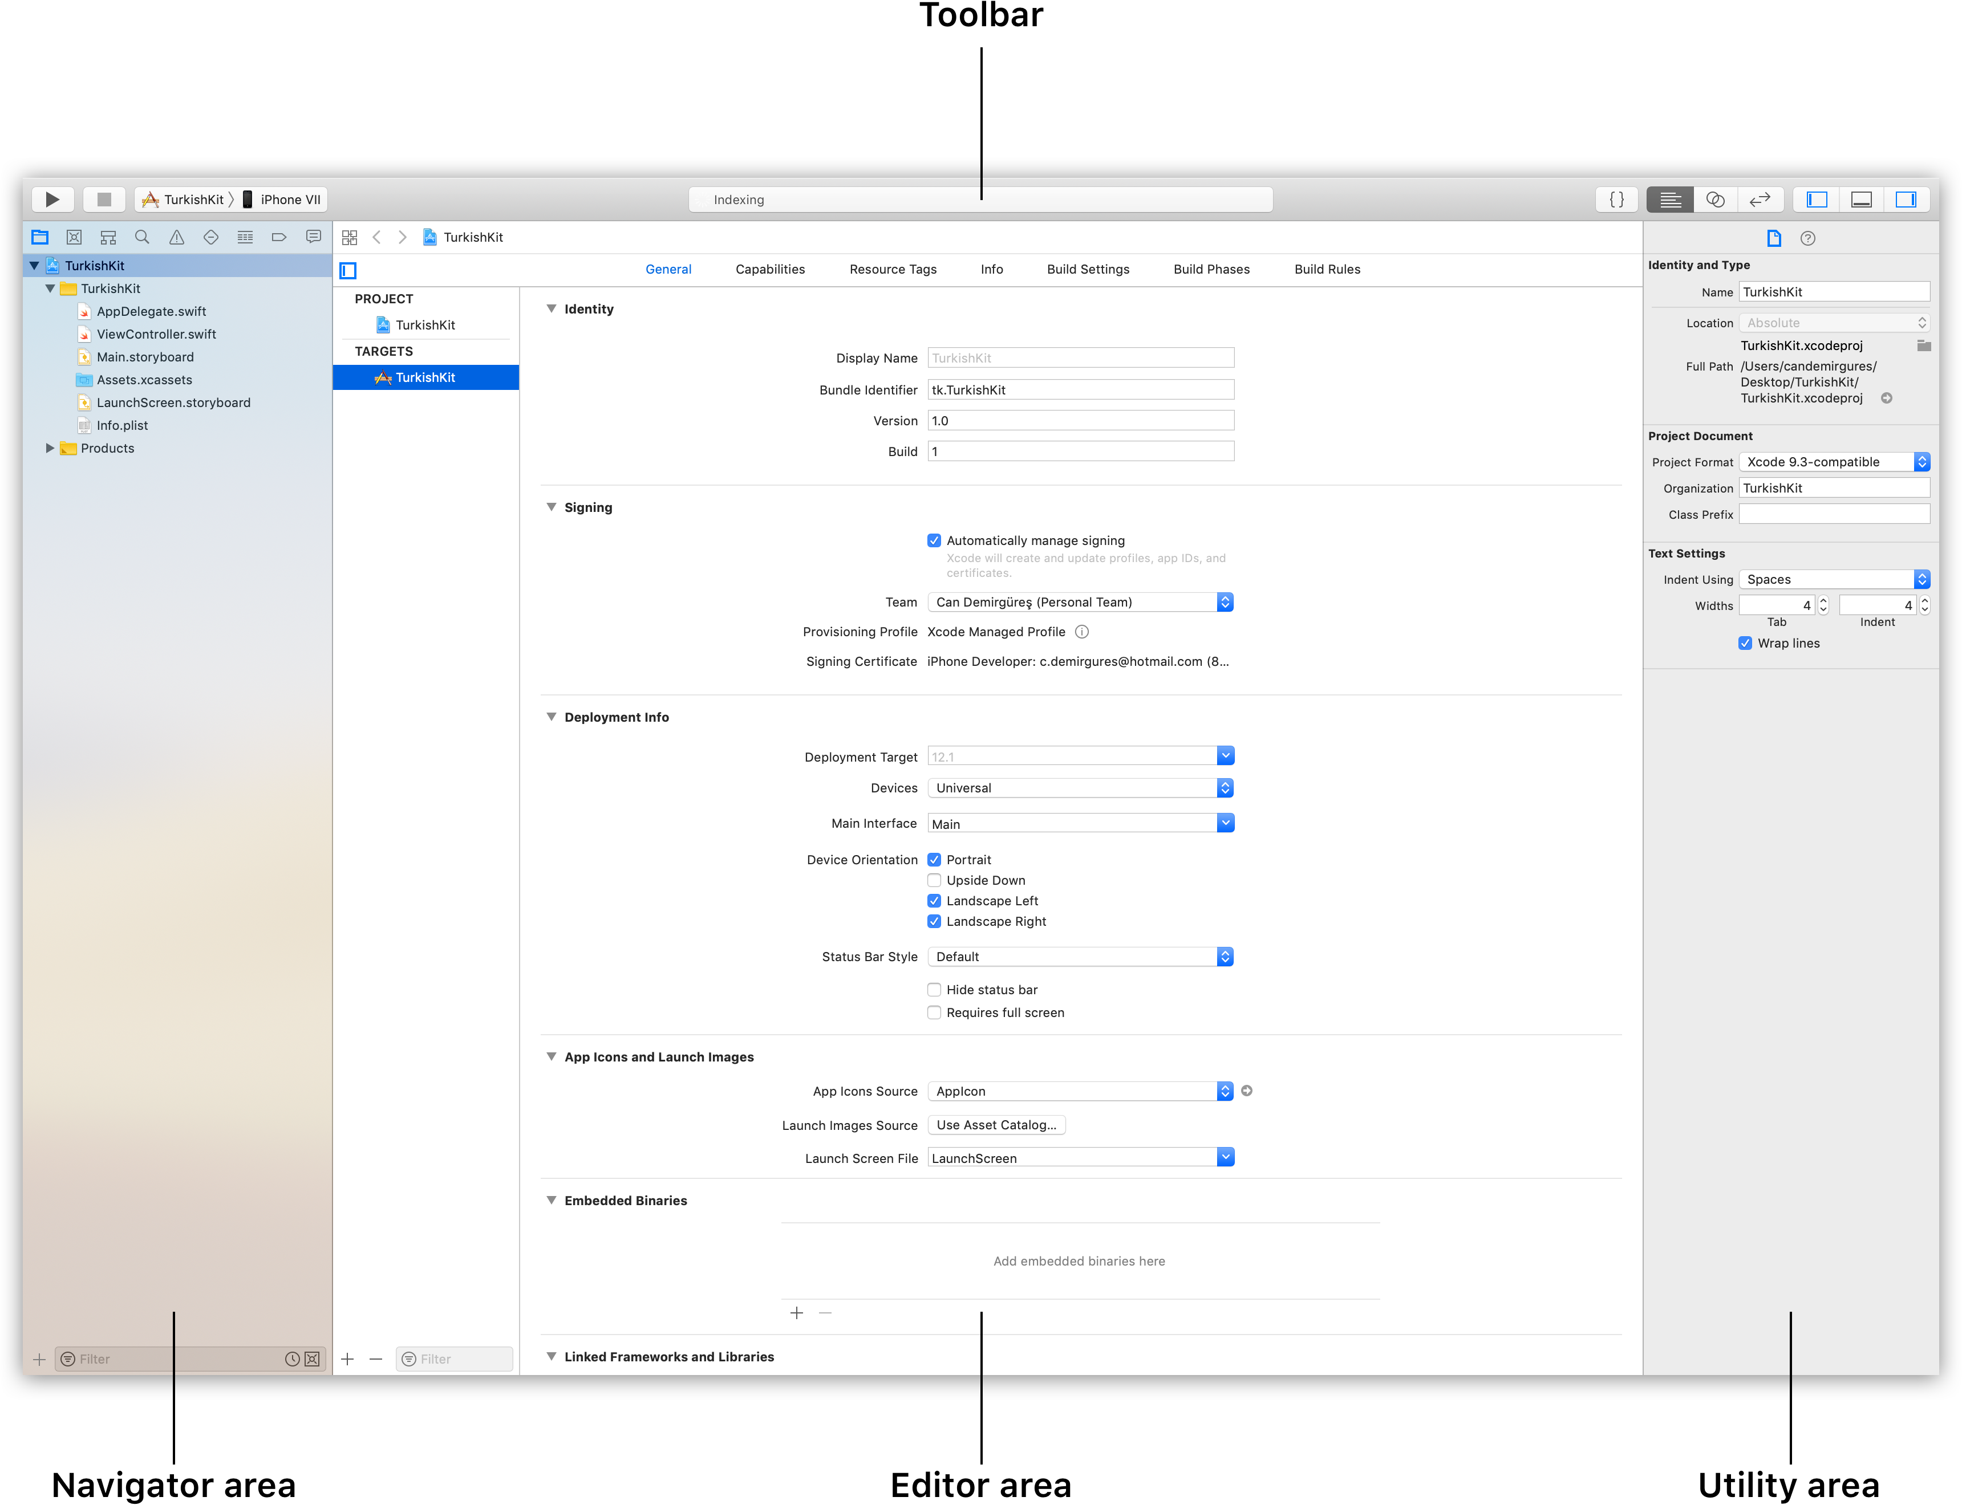1962x1505 pixels.
Task: Switch to the Capabilities tab
Action: [770, 270]
